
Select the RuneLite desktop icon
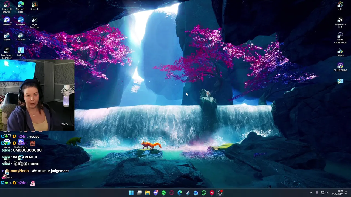pyautogui.click(x=35, y=6)
